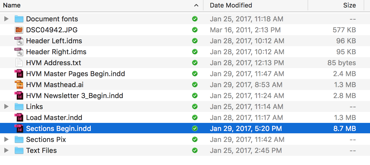
Task: Expand the Links folder disclosure triangle
Action: [6, 107]
